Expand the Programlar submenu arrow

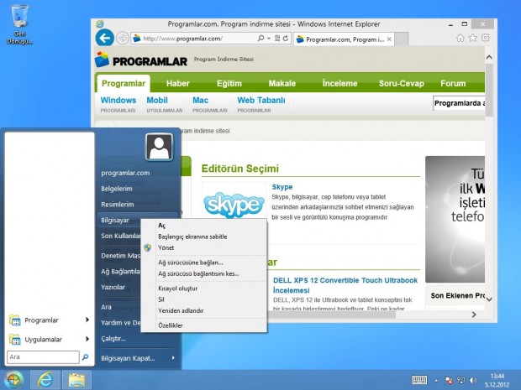coord(87,320)
